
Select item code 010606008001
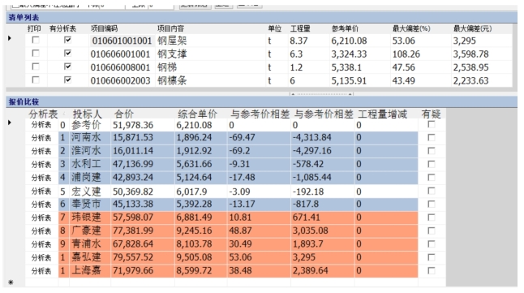[120, 67]
